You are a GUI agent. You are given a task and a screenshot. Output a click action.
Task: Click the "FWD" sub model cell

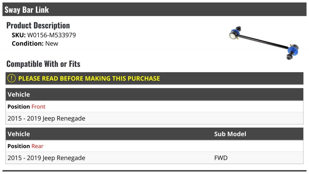(221, 158)
